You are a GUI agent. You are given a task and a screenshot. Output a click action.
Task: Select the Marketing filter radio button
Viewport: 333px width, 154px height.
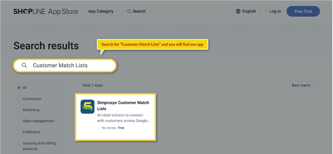tap(19, 110)
